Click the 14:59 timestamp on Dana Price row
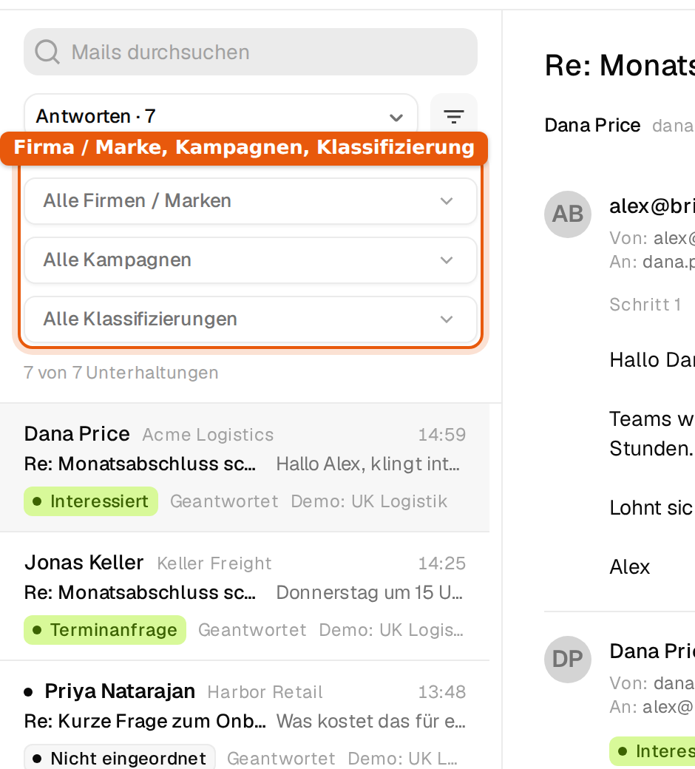695x769 pixels. coord(442,435)
